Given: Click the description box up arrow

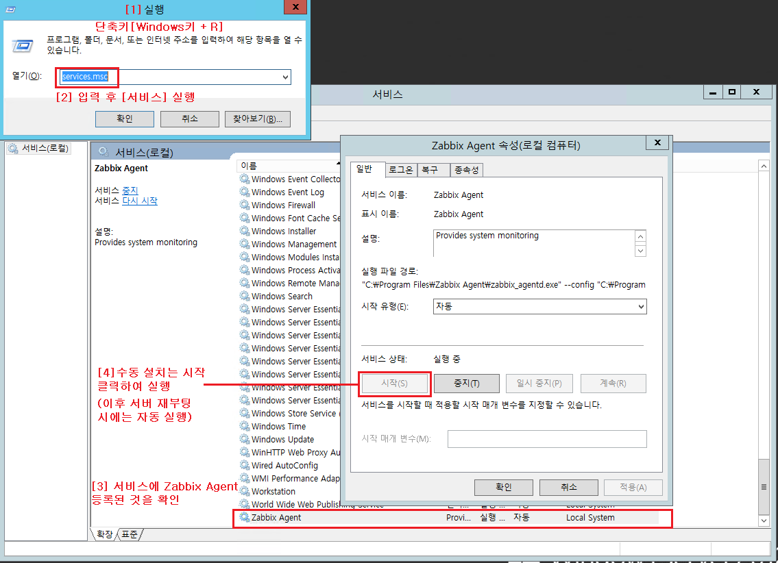Looking at the screenshot, I should [x=640, y=236].
